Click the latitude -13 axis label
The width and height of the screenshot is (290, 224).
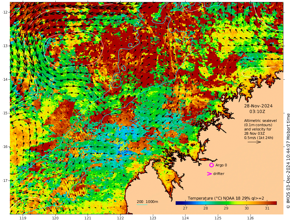(x=5, y=46)
